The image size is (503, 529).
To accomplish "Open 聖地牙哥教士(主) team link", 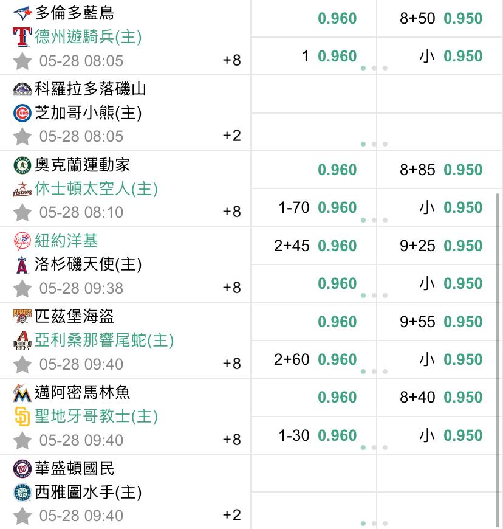I will tap(97, 417).
